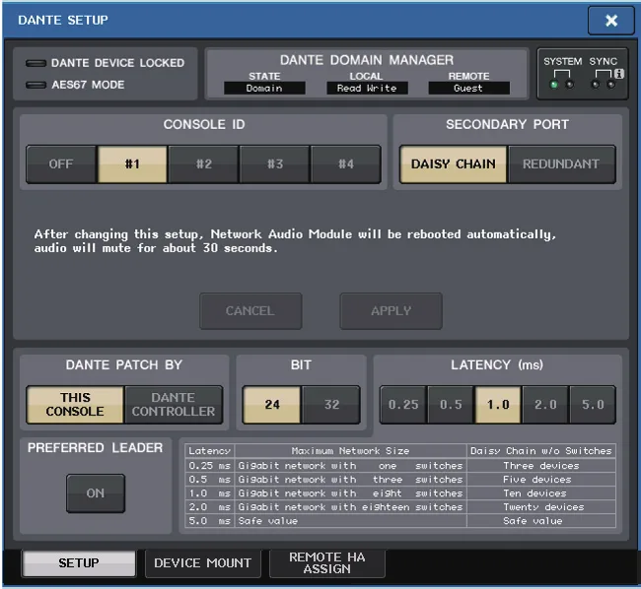
Task: Click the 'Maximum Network Size' header
Action: point(350,451)
